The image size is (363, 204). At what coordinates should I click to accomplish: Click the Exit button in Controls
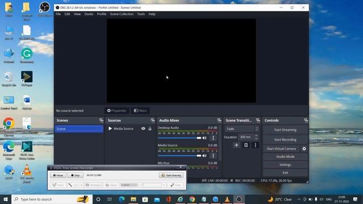285,172
